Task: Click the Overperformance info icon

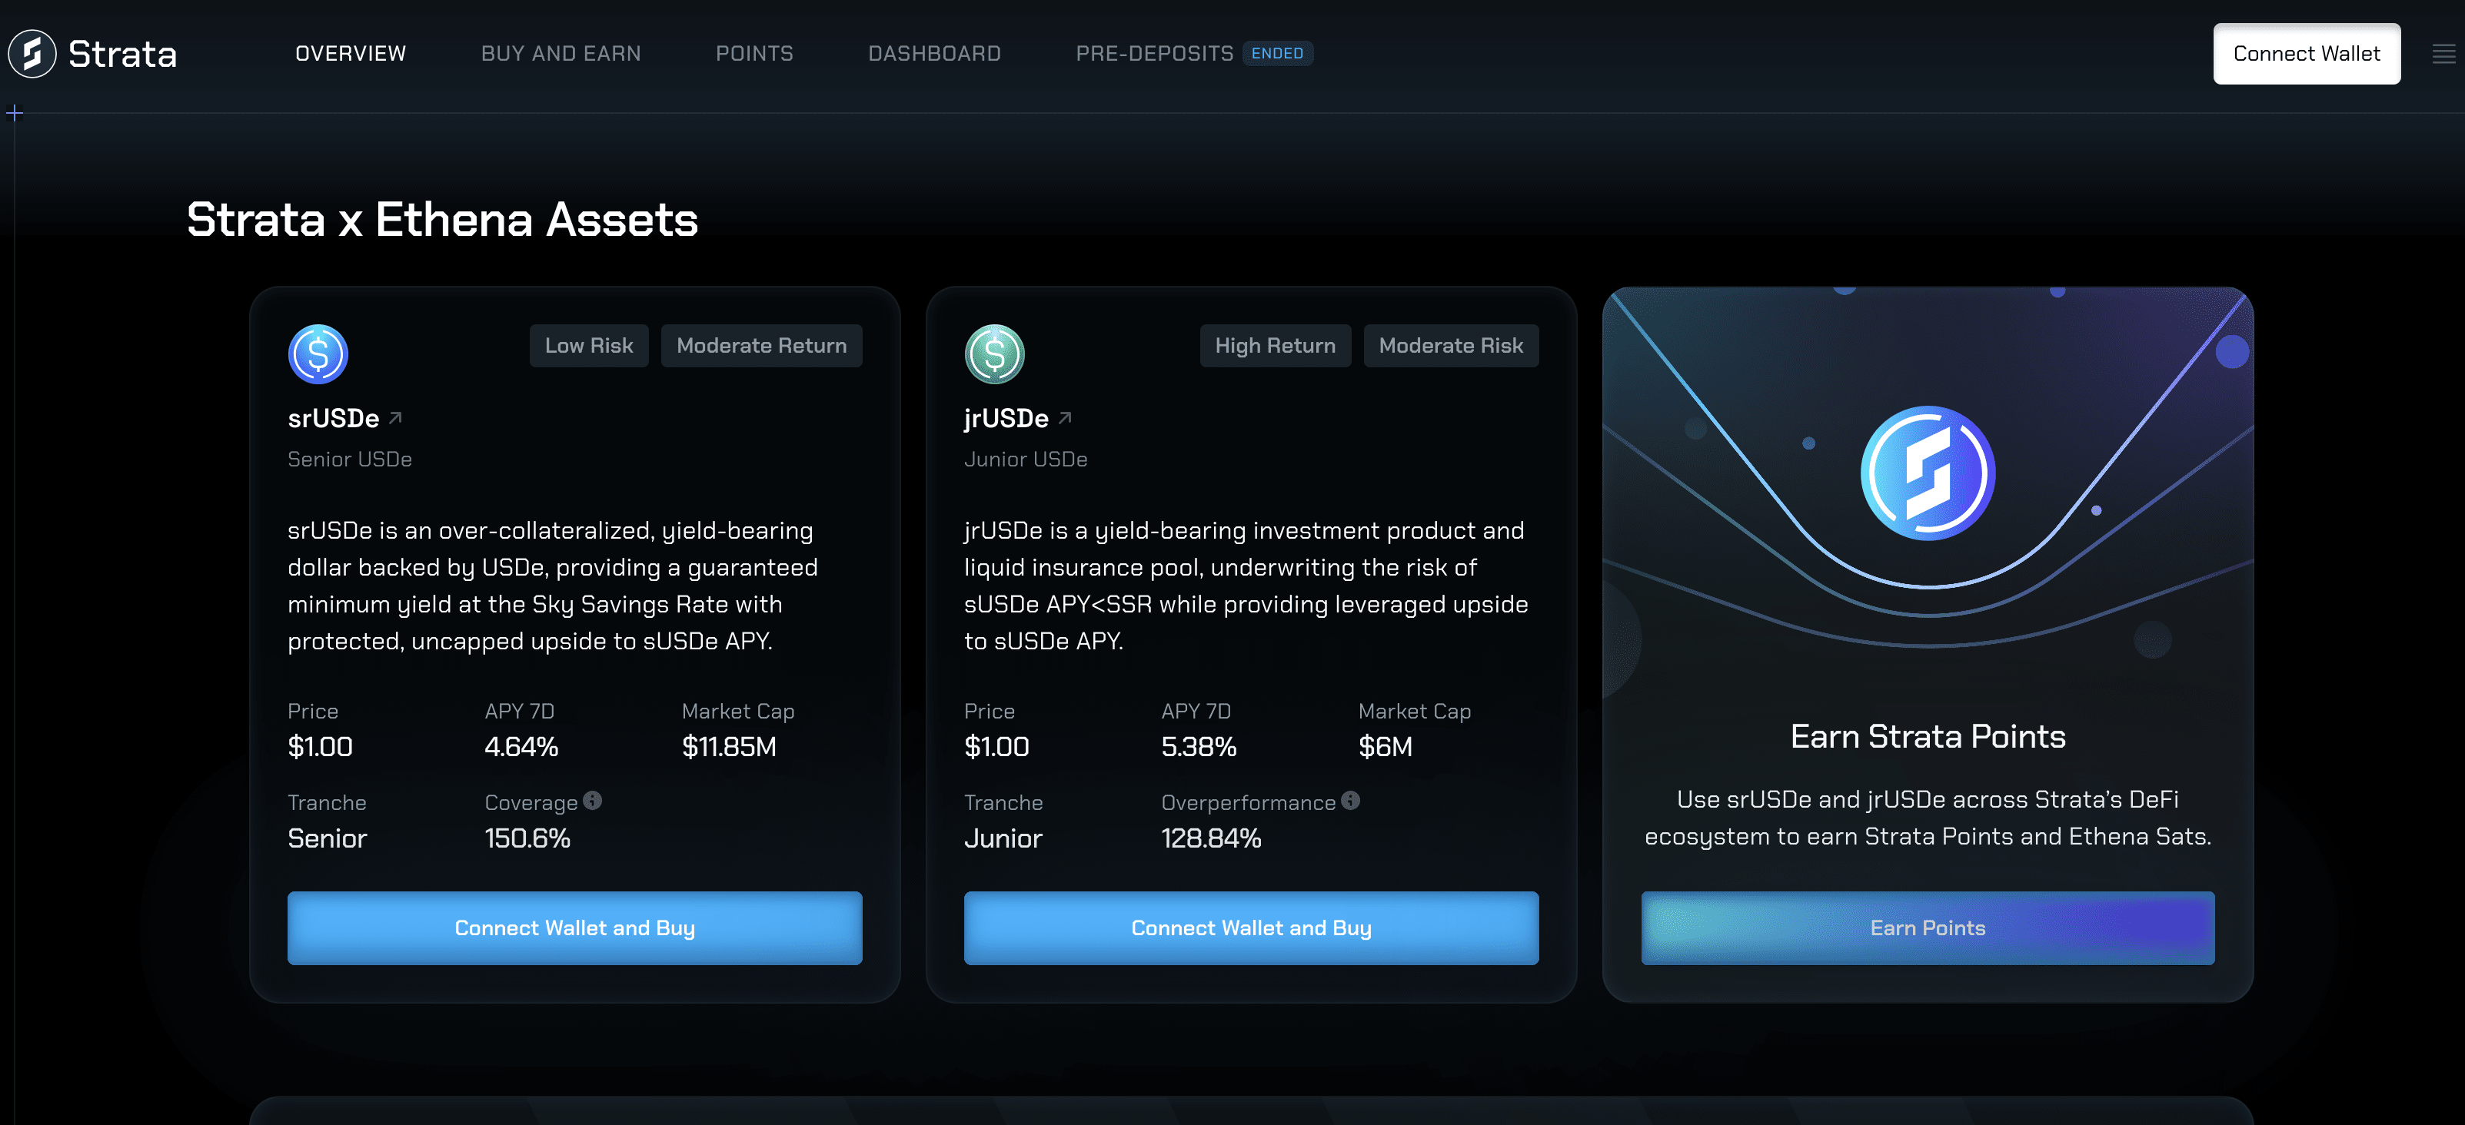Action: click(1350, 801)
